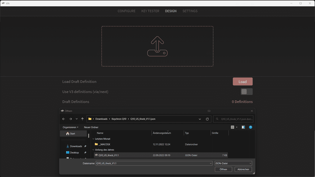Switch to the CONFIGURE tab
The image size is (315, 177).
tap(127, 11)
